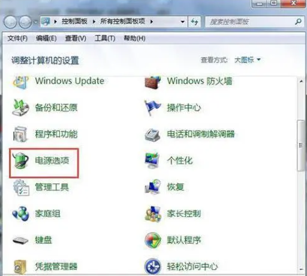The width and height of the screenshot is (307, 276).
Task: Open the 轻松访问中心 ease of access icon
Action: [x=153, y=266]
